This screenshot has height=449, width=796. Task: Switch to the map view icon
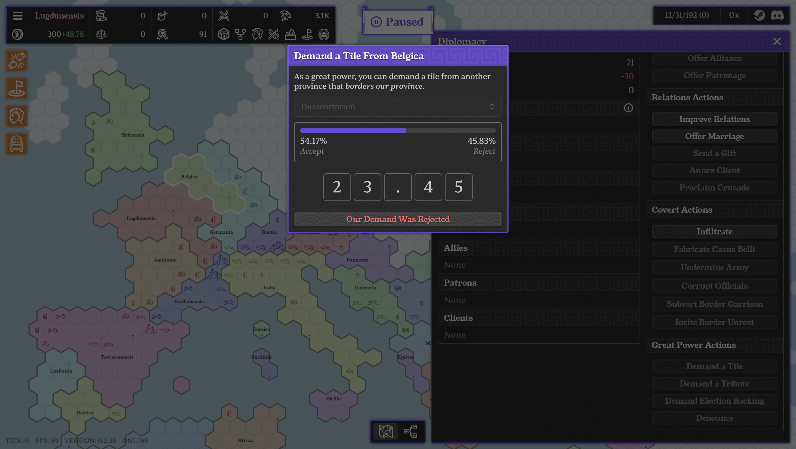click(385, 431)
